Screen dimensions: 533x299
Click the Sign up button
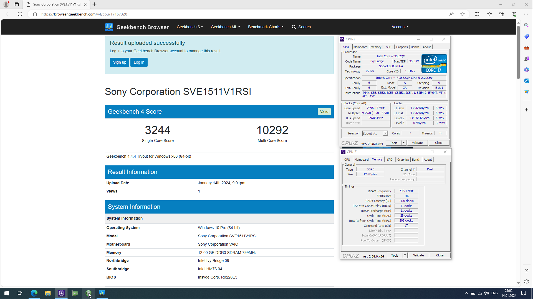[x=120, y=62]
